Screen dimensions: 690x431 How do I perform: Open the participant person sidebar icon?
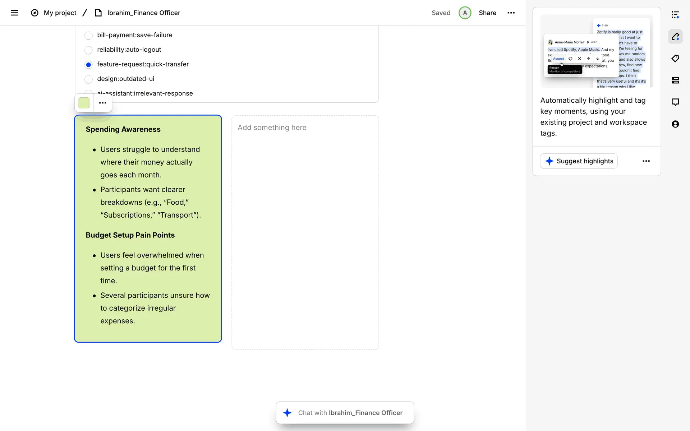coord(675,124)
